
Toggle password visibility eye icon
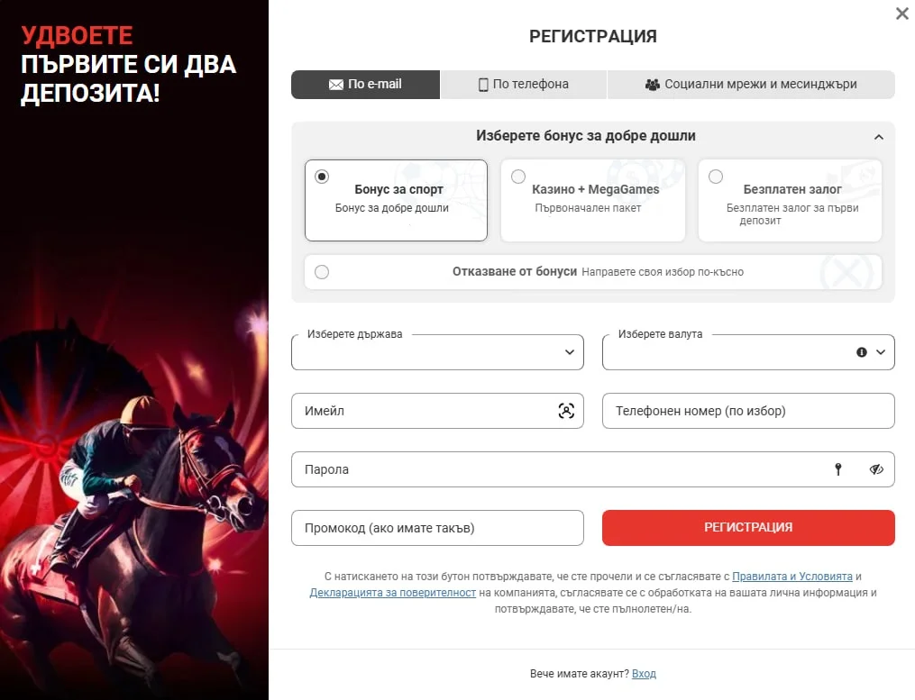click(x=876, y=469)
